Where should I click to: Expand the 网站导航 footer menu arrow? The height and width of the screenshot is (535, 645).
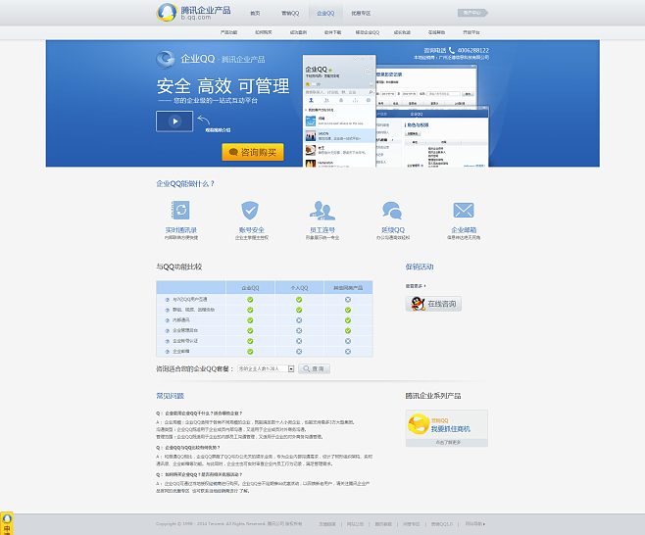click(484, 524)
